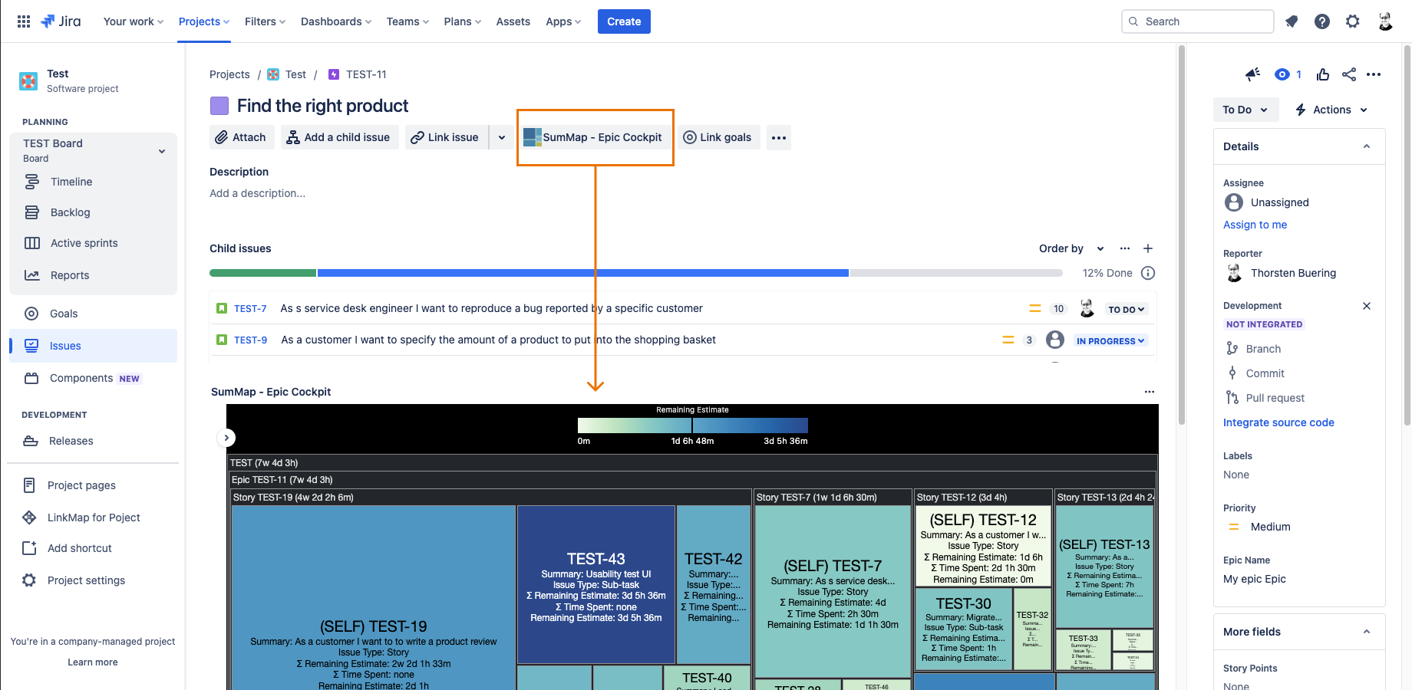Click the TEST-7 medium priority icon

1035,309
